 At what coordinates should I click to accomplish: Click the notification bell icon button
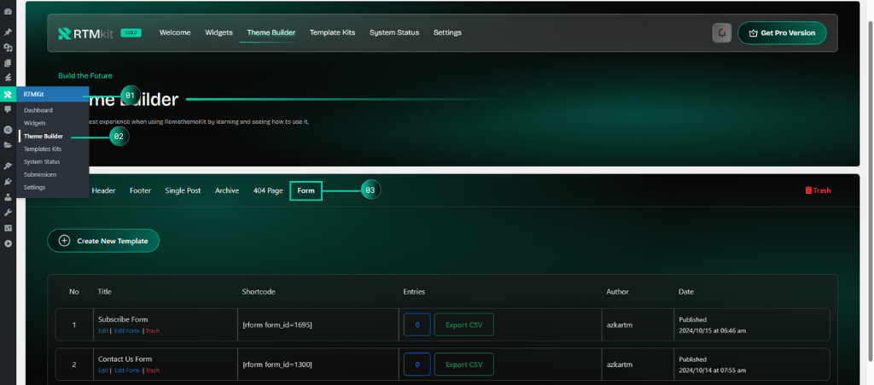pyautogui.click(x=722, y=33)
